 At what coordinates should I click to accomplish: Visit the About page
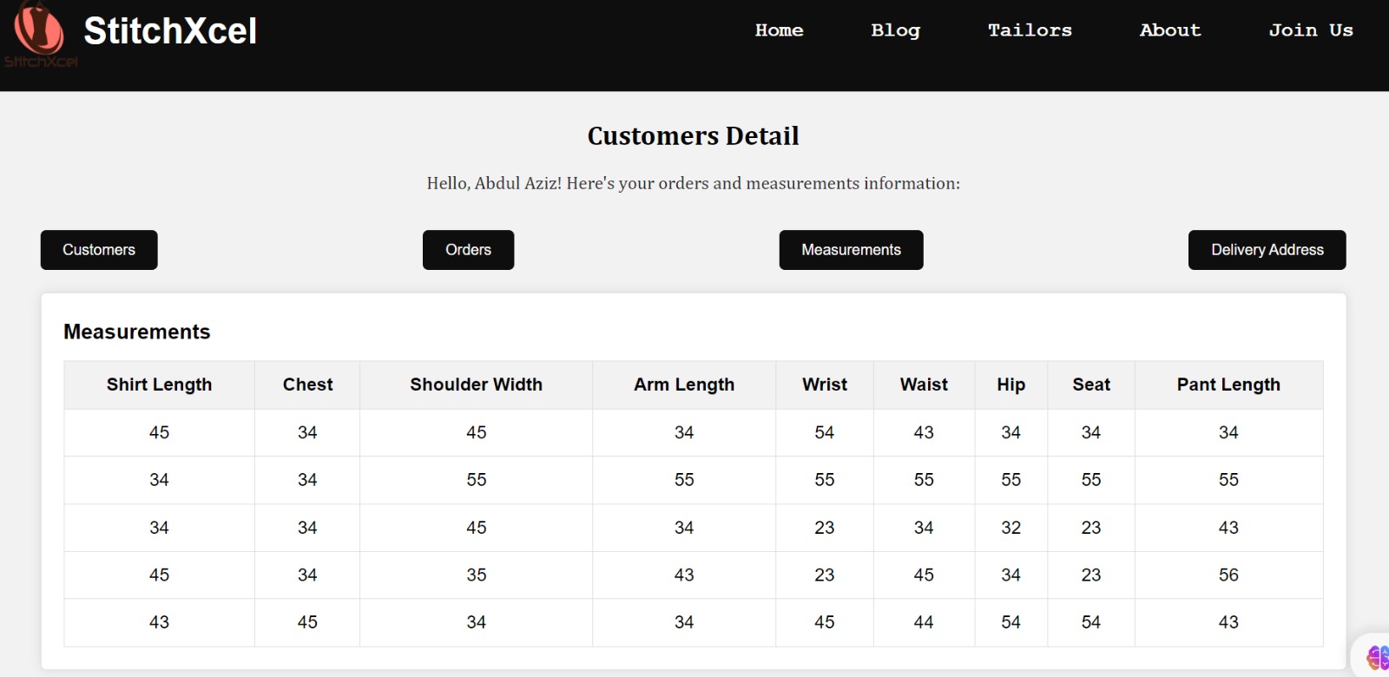click(x=1170, y=30)
